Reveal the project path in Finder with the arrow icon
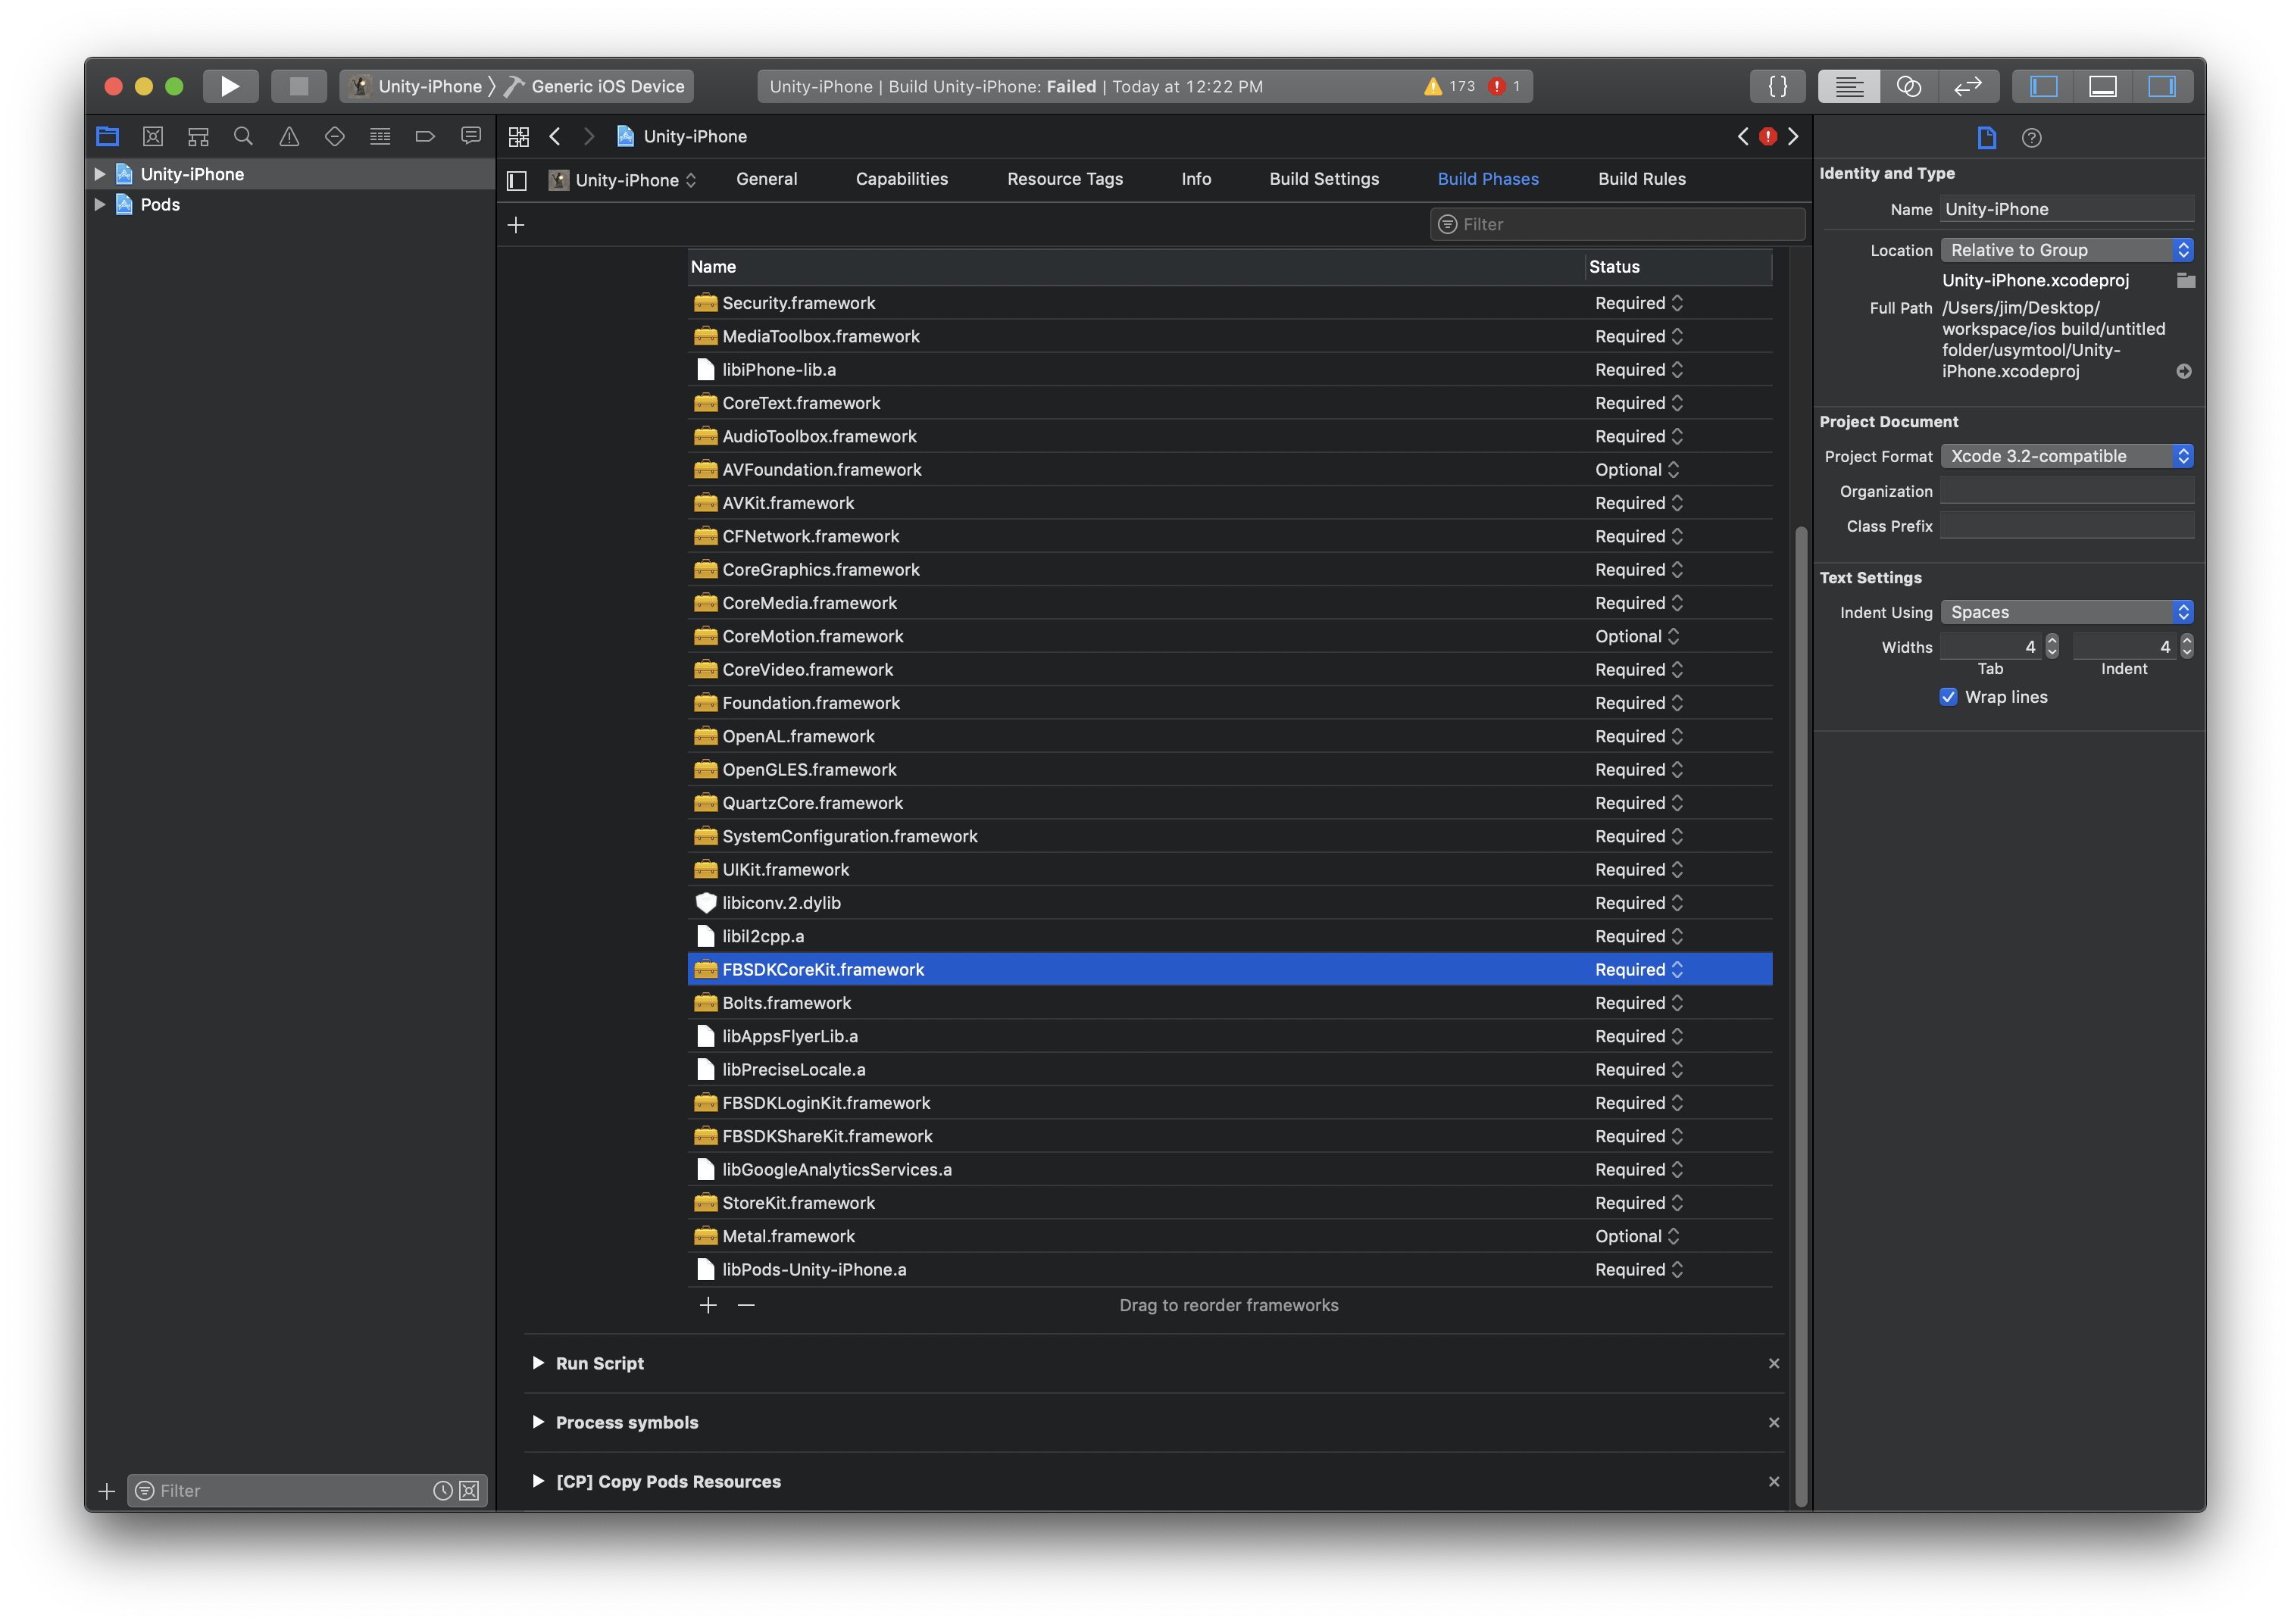2291x1624 pixels. [x=2184, y=371]
